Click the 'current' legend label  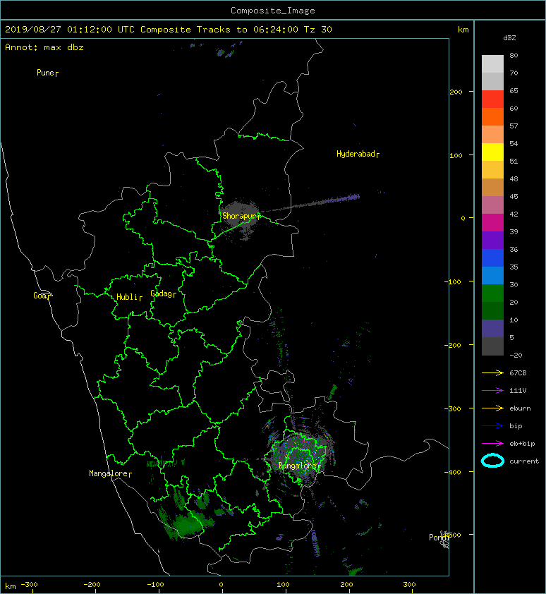pos(524,461)
